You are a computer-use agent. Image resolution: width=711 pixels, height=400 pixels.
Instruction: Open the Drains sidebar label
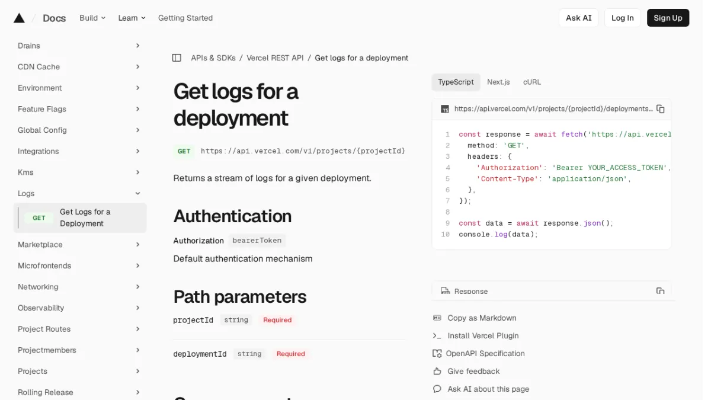coord(29,46)
